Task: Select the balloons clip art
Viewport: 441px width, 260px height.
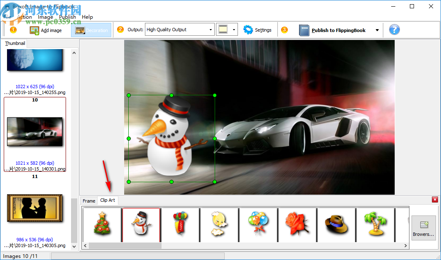Action: click(258, 225)
